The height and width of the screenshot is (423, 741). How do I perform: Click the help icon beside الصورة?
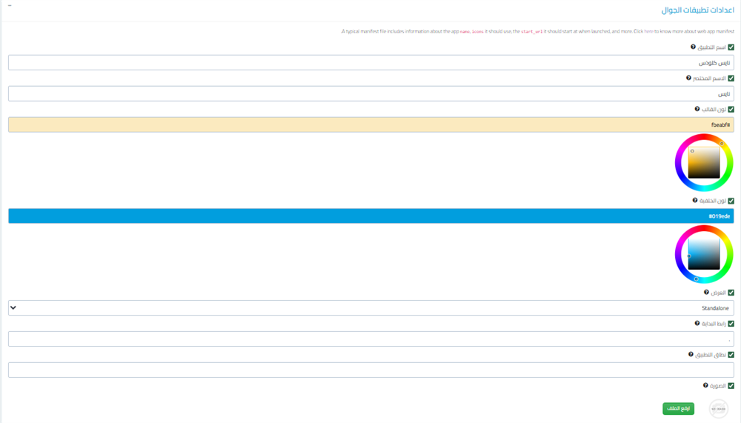coord(706,386)
